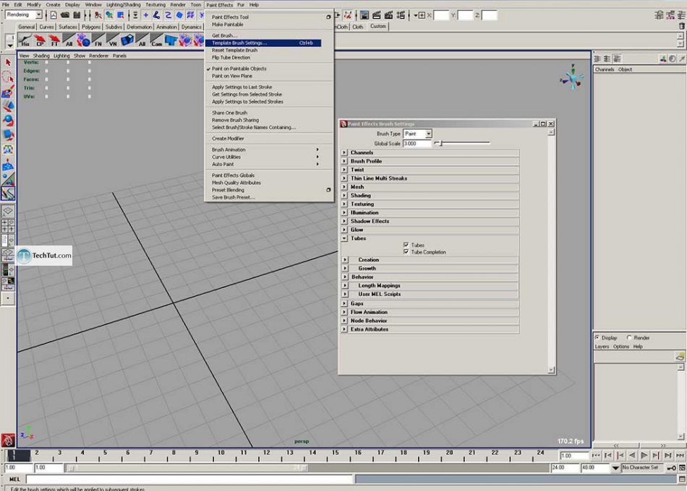
Task: Click the blue cube shelf icon
Action: tap(127, 40)
